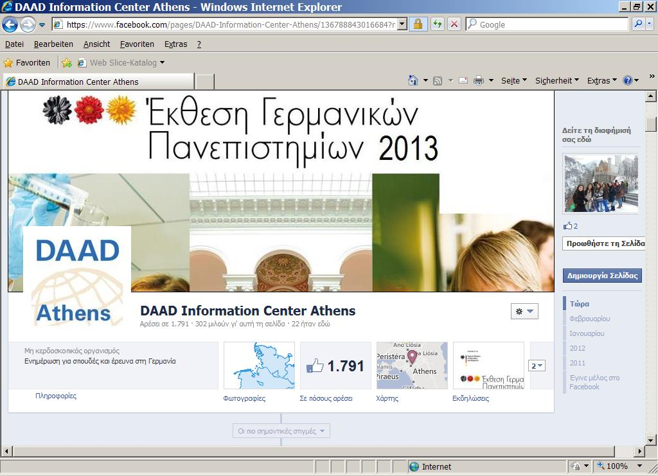Open the Extras menu in menu bar
This screenshot has width=658, height=476.
point(175,44)
